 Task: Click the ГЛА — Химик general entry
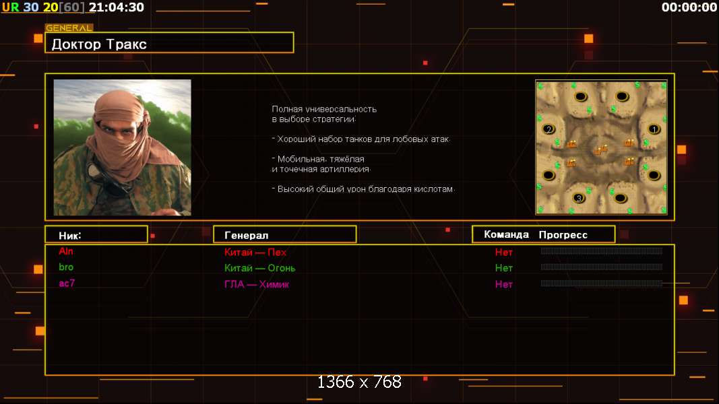(257, 284)
